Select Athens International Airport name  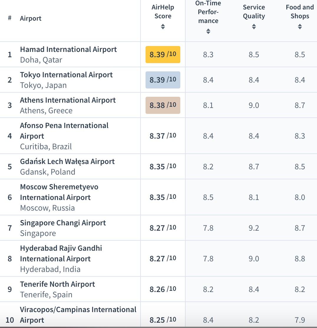point(68,100)
